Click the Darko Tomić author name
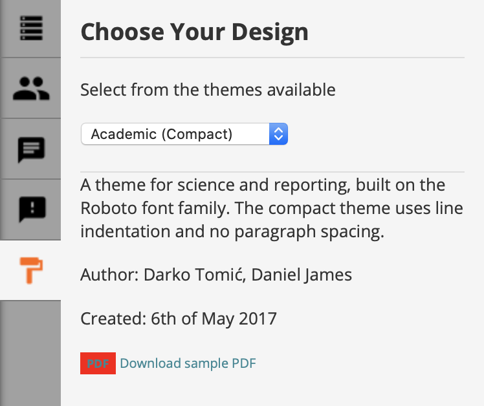This screenshot has width=484, height=406. point(195,275)
